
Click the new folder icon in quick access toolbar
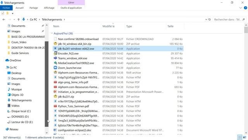pyautogui.click(x=7, y=13)
